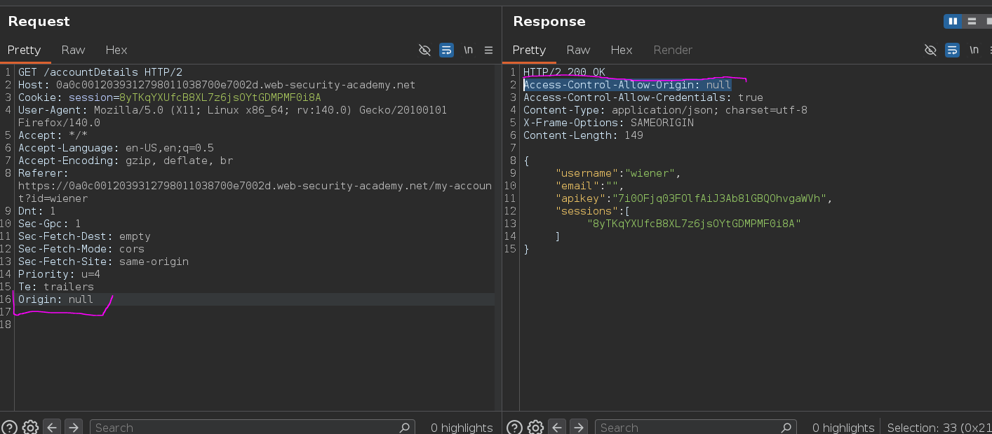Open the Response Render tab
The width and height of the screenshot is (992, 434).
click(673, 50)
